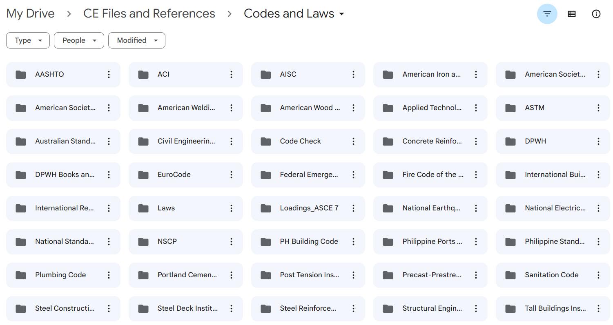613x325 pixels.
Task: Select the ACI folder
Action: (x=186, y=74)
